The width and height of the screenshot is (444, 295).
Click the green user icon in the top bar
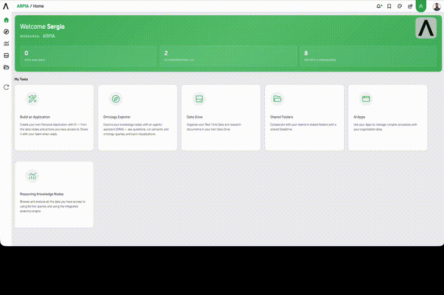pos(421,6)
